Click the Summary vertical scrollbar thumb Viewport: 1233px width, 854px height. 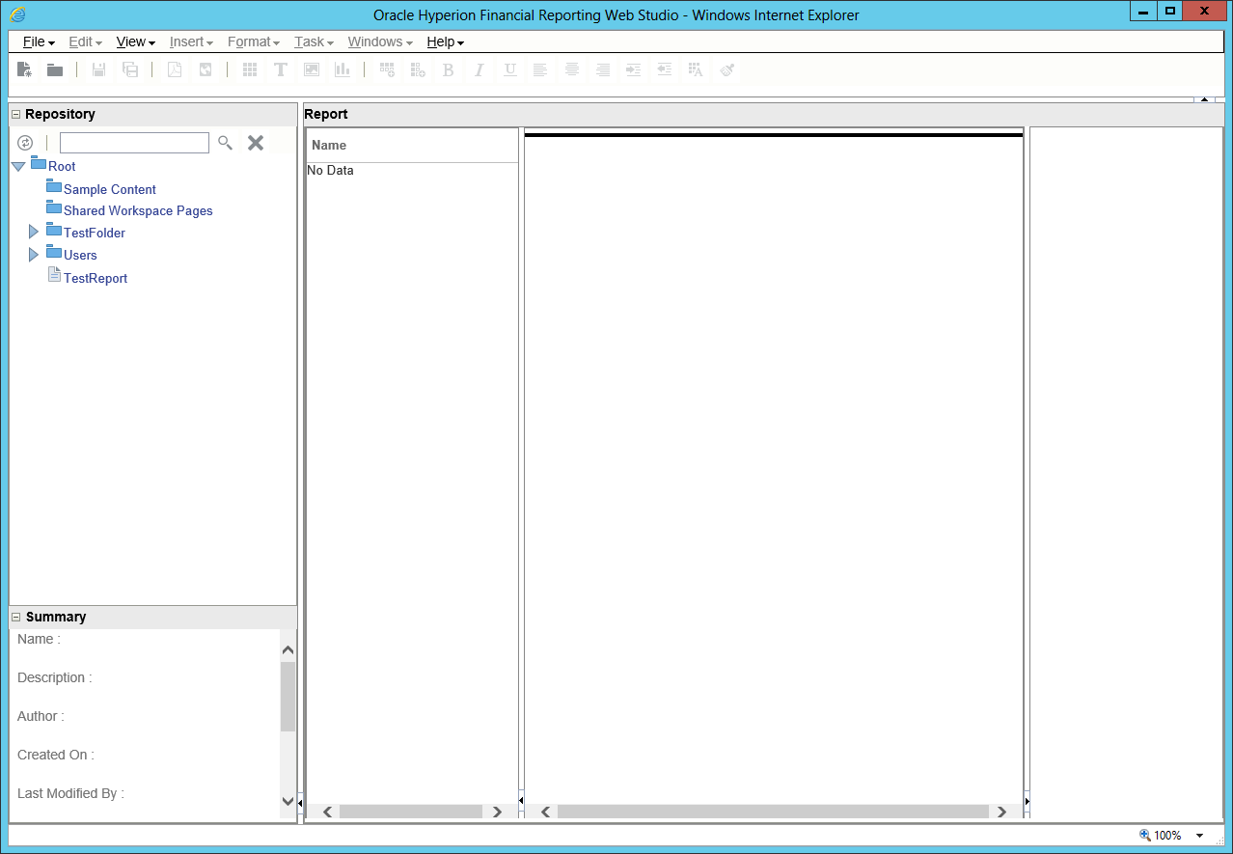tap(288, 696)
